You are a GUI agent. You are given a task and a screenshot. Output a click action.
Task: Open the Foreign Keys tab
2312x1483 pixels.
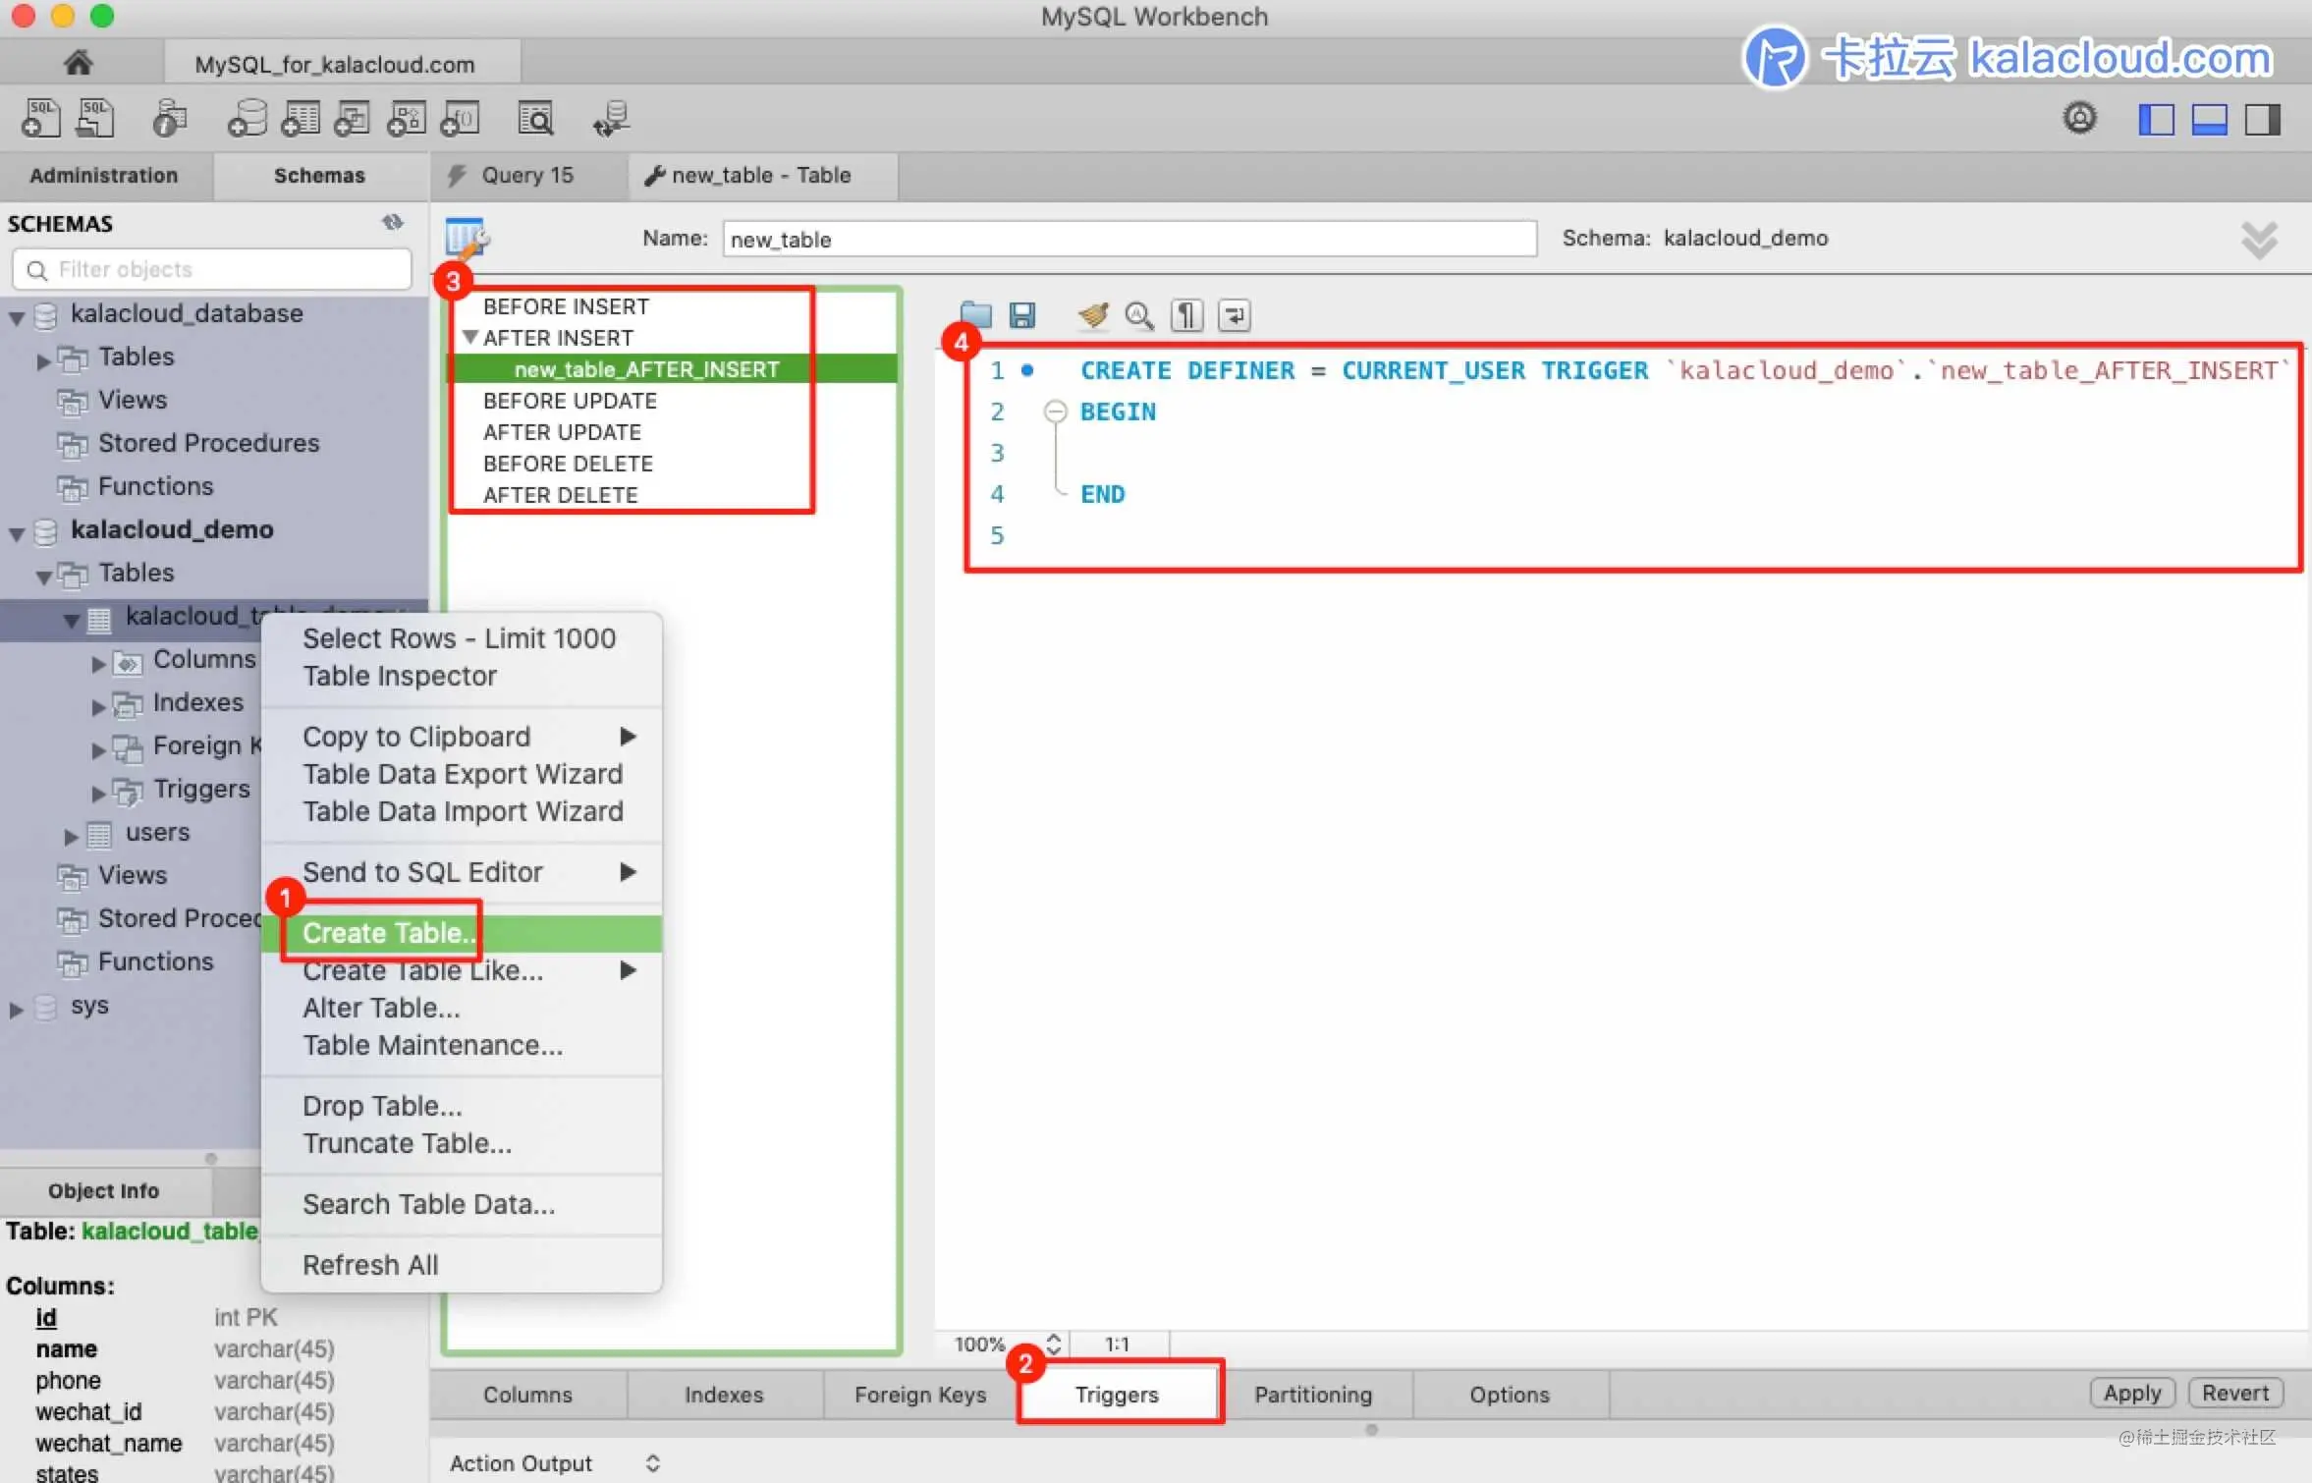(x=920, y=1393)
